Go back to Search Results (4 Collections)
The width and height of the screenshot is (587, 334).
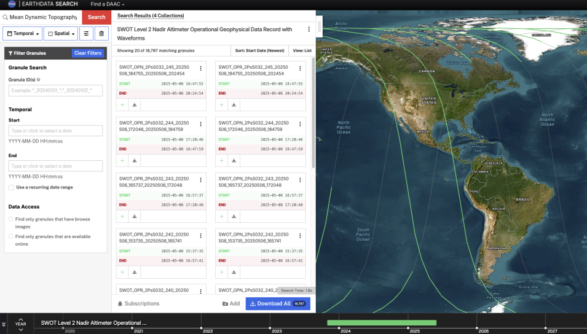click(151, 16)
